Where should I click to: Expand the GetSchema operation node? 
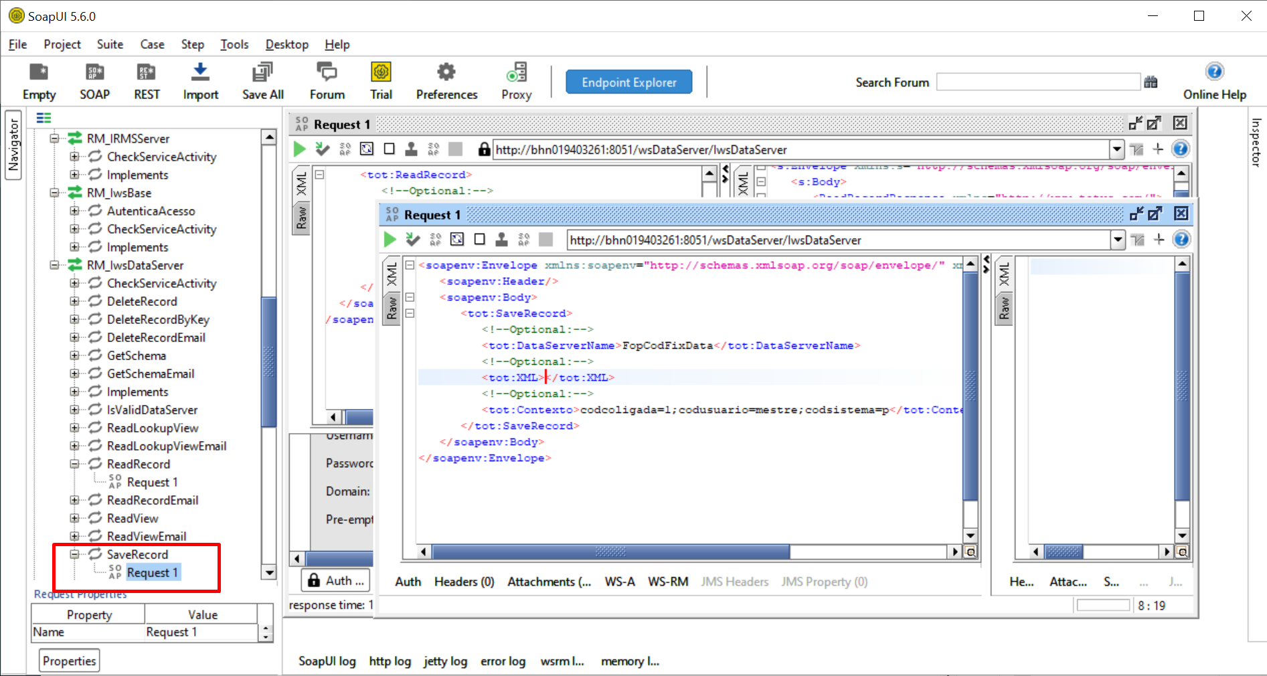(74, 355)
